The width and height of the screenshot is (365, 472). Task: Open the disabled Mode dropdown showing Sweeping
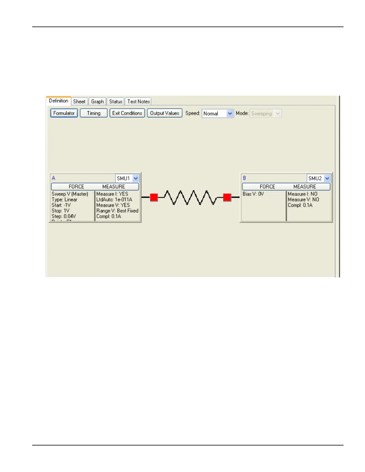click(265, 114)
